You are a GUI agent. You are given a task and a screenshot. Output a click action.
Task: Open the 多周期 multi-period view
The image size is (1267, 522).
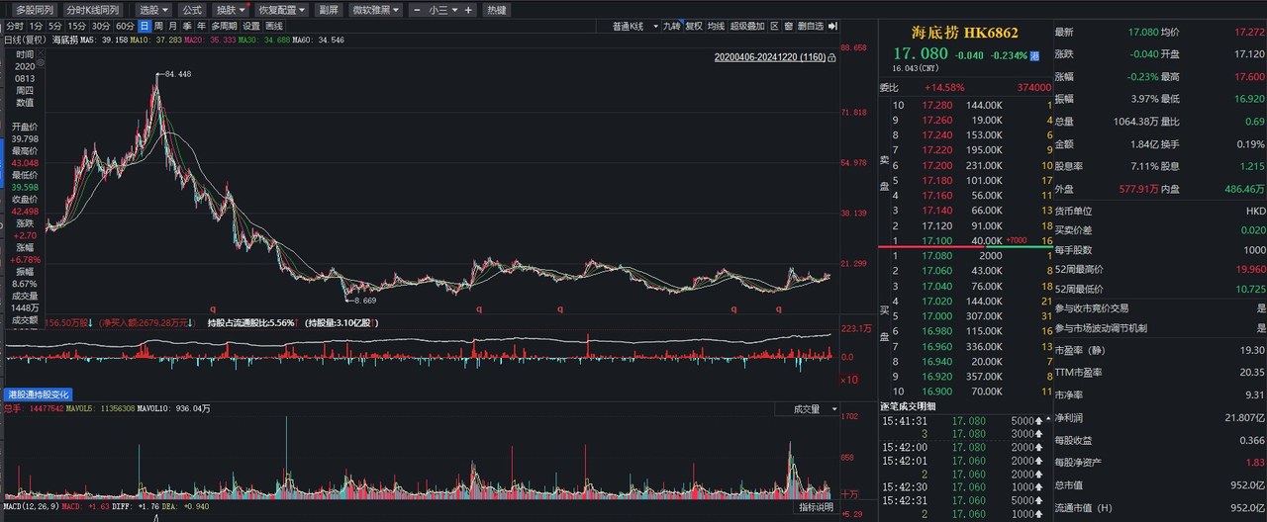coord(224,26)
